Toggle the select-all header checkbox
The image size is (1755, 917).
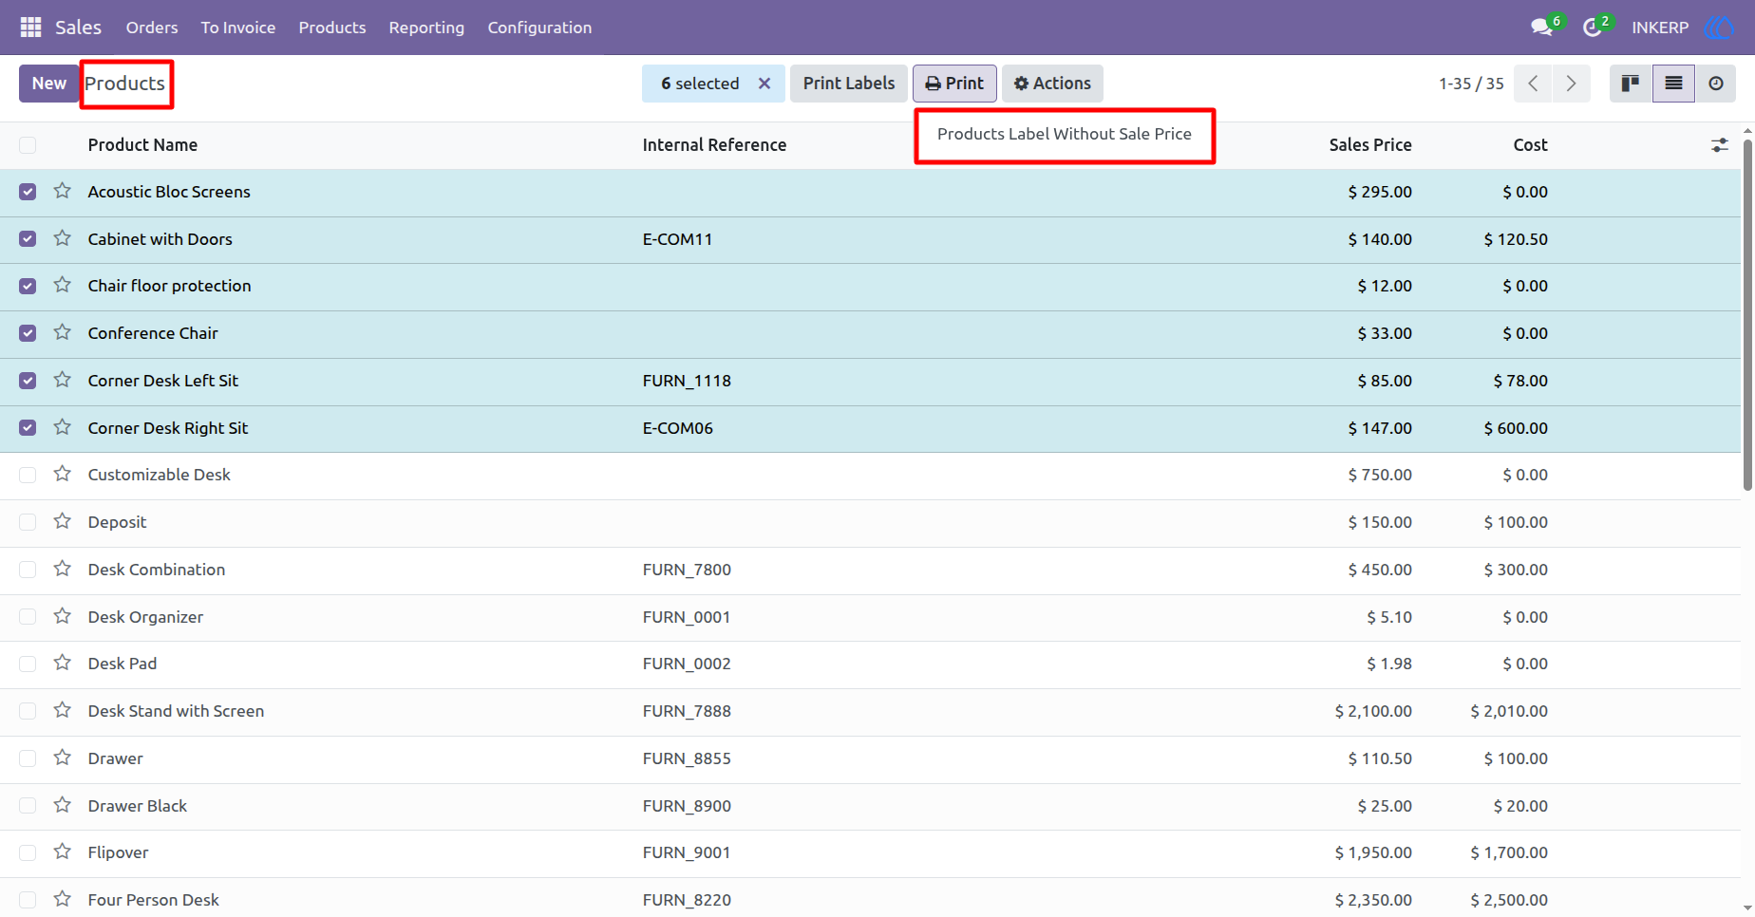[x=28, y=145]
